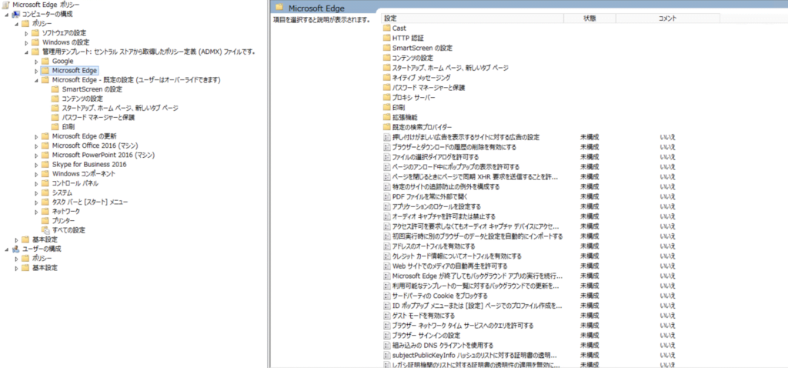Select ポリシー under ユーザーの構成
Image resolution: width=788 pixels, height=368 pixels.
[42, 259]
